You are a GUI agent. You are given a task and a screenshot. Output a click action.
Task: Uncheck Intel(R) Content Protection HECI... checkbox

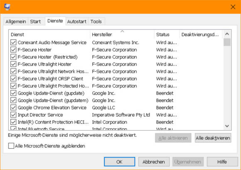point(13,122)
